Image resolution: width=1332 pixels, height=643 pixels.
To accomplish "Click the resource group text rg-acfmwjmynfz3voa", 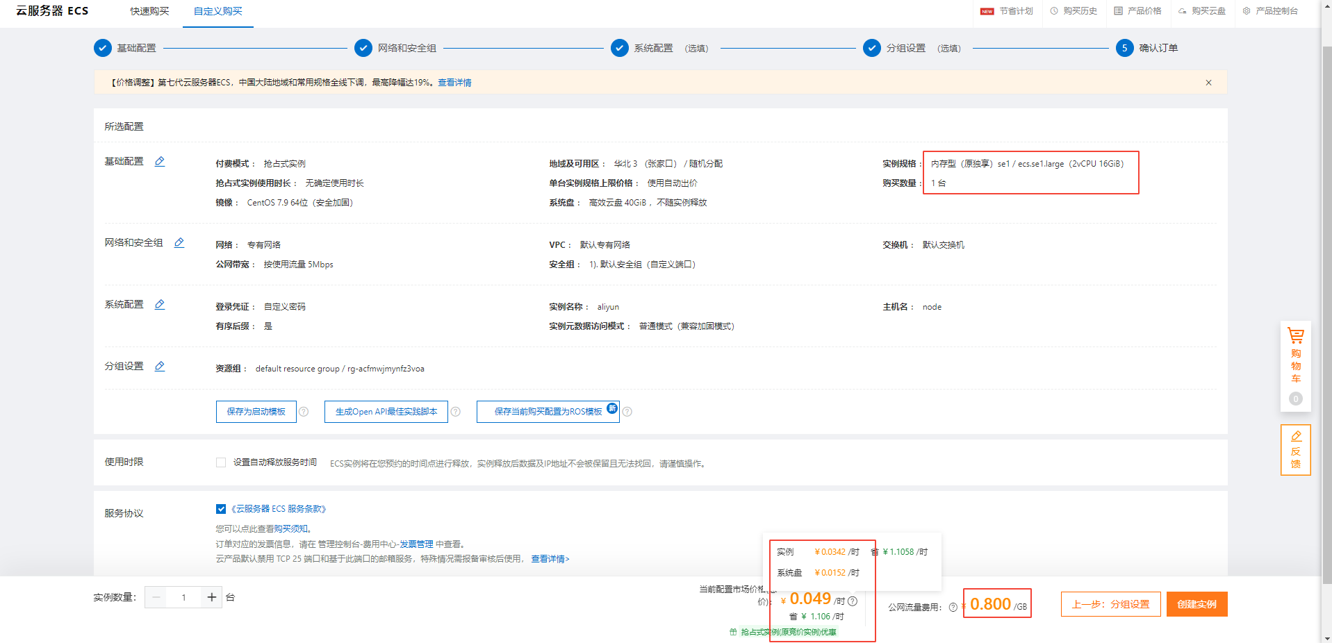I will (386, 369).
